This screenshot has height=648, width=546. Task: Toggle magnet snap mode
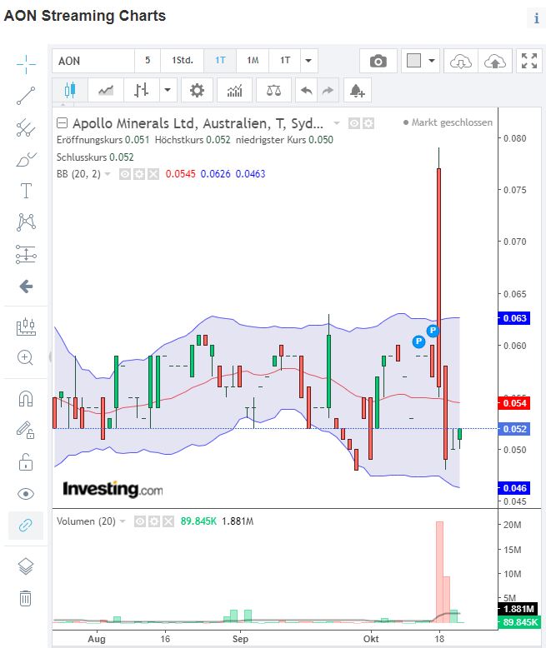[x=26, y=399]
